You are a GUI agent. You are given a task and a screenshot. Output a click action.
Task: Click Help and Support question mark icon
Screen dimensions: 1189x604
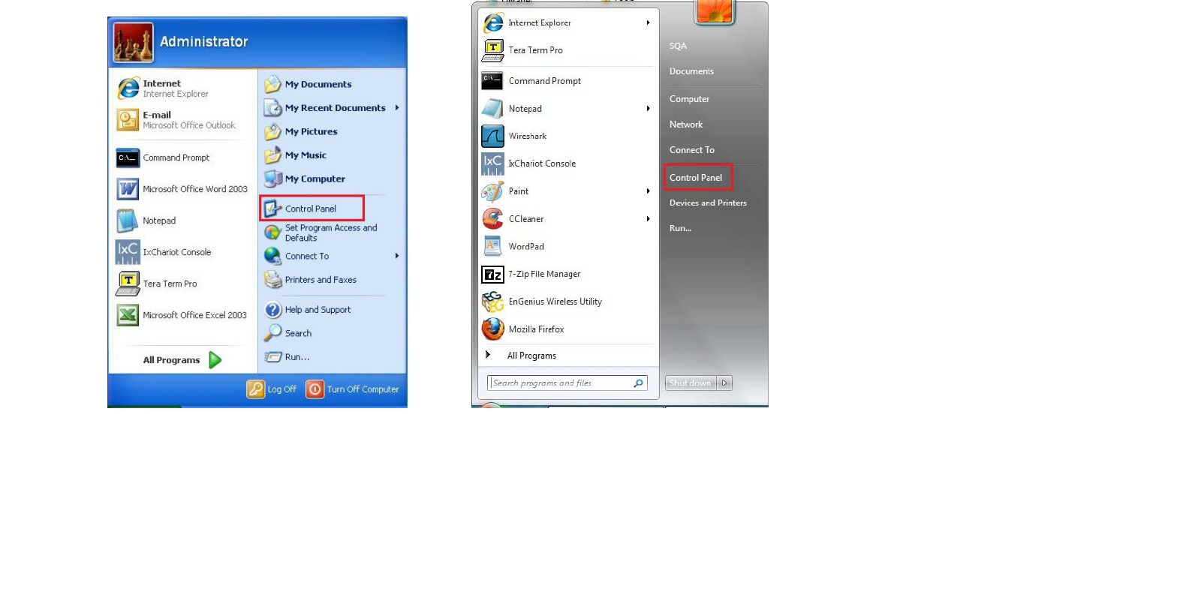tap(272, 310)
